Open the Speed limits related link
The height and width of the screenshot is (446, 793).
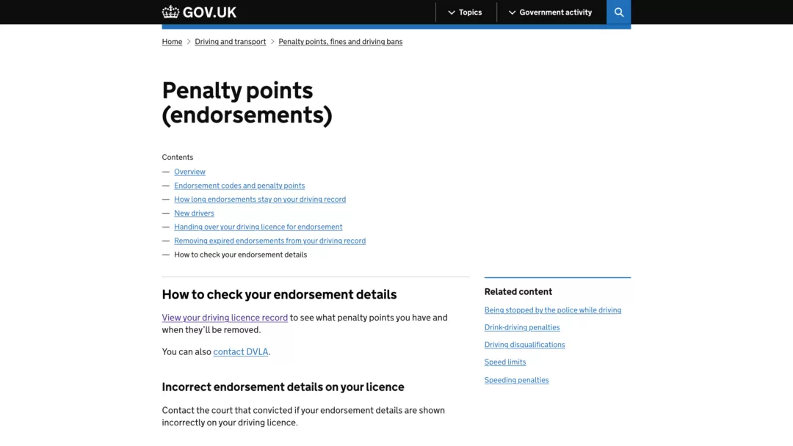505,362
